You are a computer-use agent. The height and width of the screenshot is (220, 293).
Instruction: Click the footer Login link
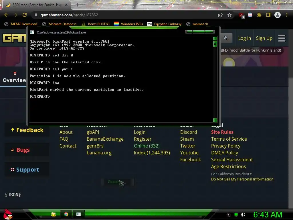pyautogui.click(x=140, y=132)
